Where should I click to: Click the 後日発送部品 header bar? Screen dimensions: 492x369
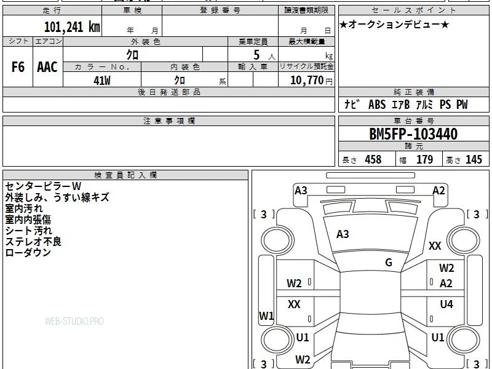click(x=169, y=92)
